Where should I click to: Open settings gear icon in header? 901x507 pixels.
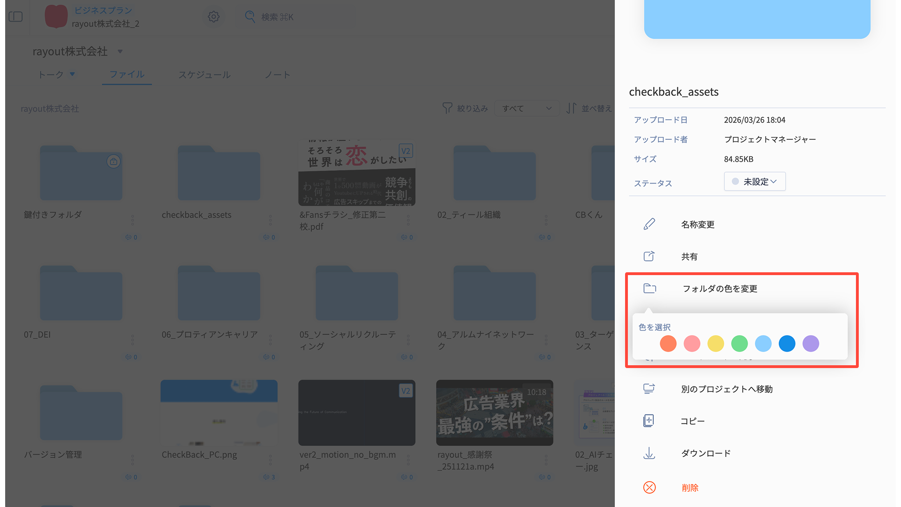pos(214,17)
